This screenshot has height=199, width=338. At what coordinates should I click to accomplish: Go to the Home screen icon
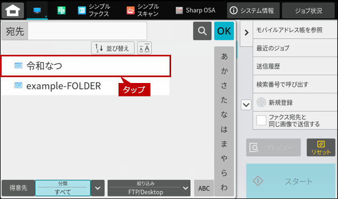[x=13, y=10]
